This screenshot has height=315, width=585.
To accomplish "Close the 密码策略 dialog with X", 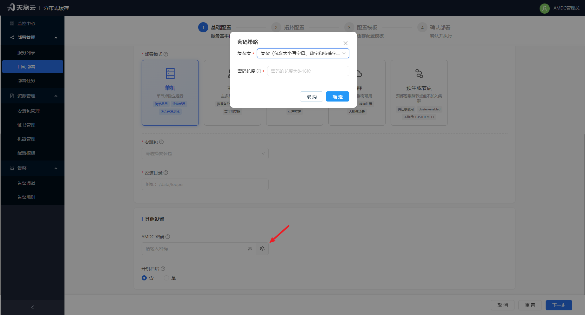I will (x=346, y=43).
